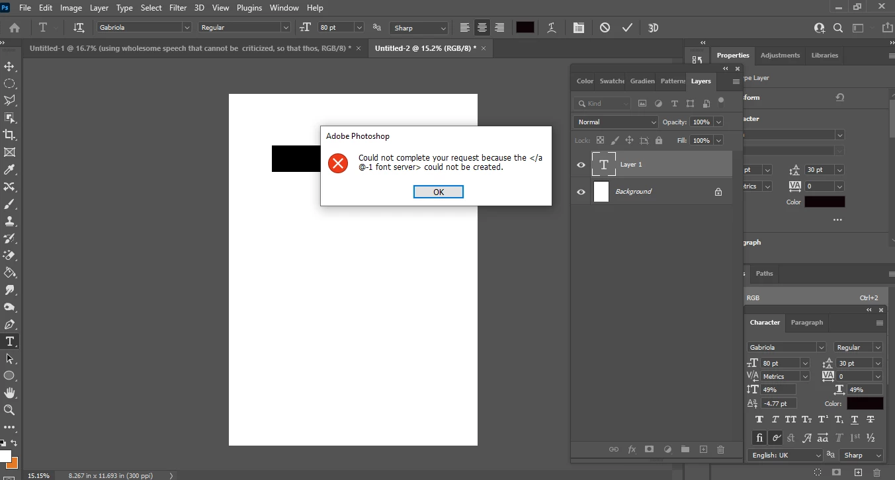This screenshot has width=895, height=480.
Task: Select the Paint Bucket tool
Action: click(x=10, y=273)
